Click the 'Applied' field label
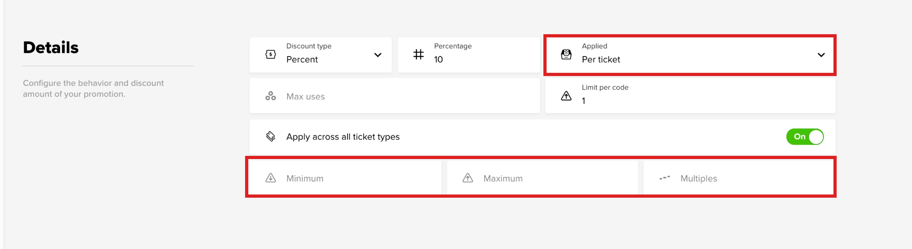912x249 pixels. 594,46
